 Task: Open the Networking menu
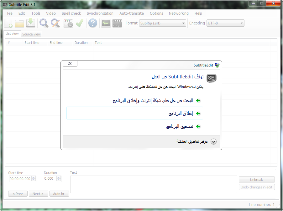(x=179, y=13)
